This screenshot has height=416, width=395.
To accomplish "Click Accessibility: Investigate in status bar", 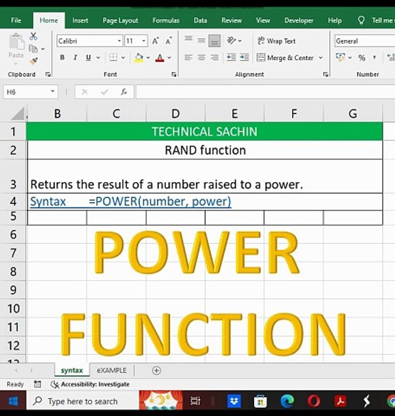I will click(90, 384).
